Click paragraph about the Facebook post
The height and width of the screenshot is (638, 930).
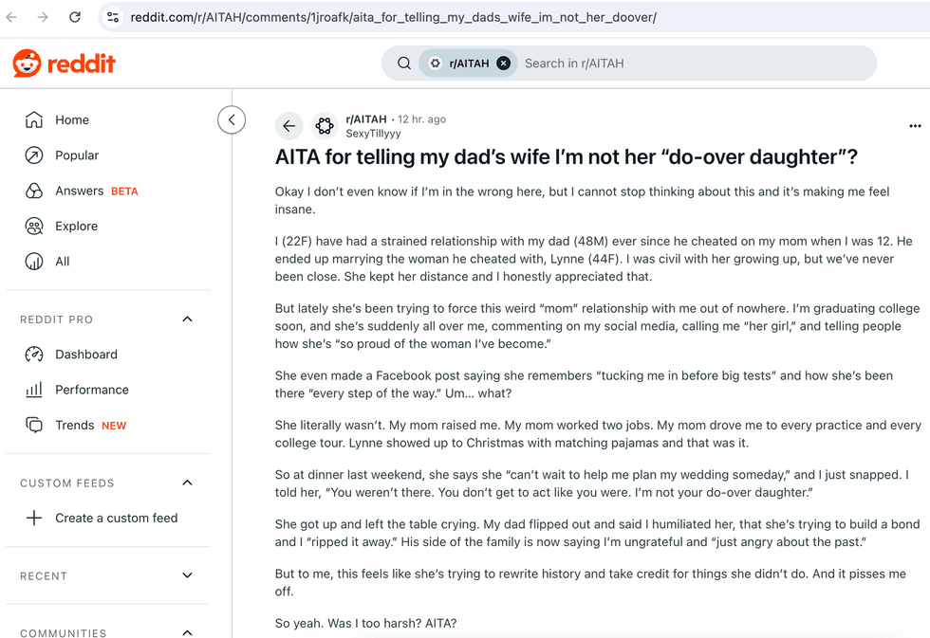584,384
